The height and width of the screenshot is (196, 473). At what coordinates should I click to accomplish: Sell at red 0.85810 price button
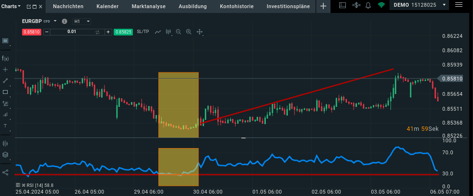(31, 32)
